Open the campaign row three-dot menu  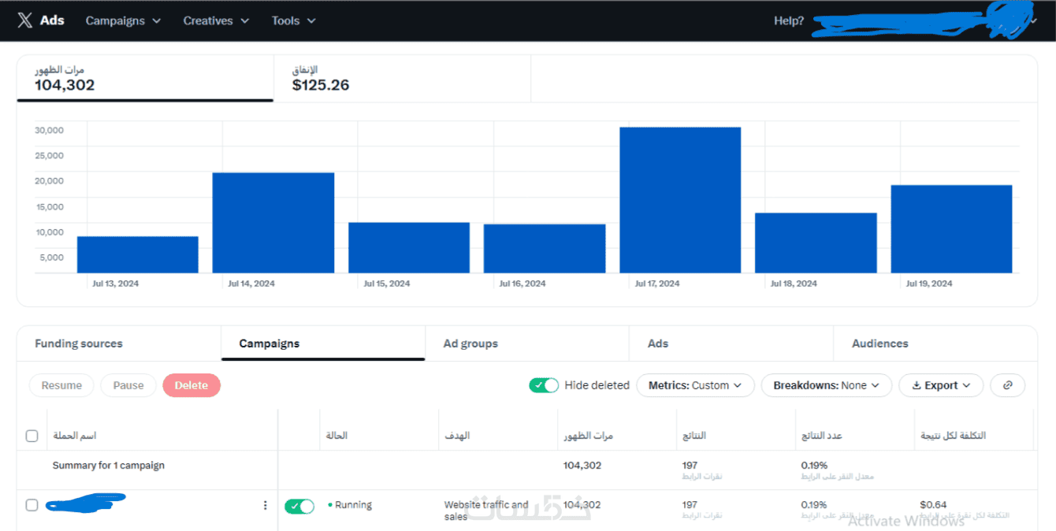265,505
